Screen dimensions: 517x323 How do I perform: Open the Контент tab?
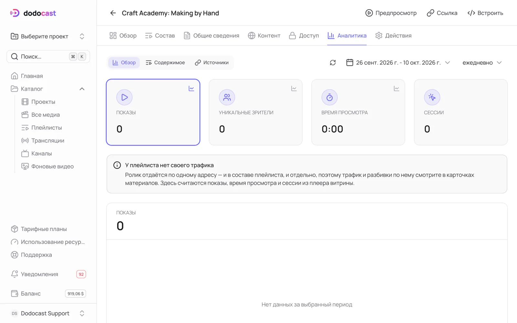point(264,36)
